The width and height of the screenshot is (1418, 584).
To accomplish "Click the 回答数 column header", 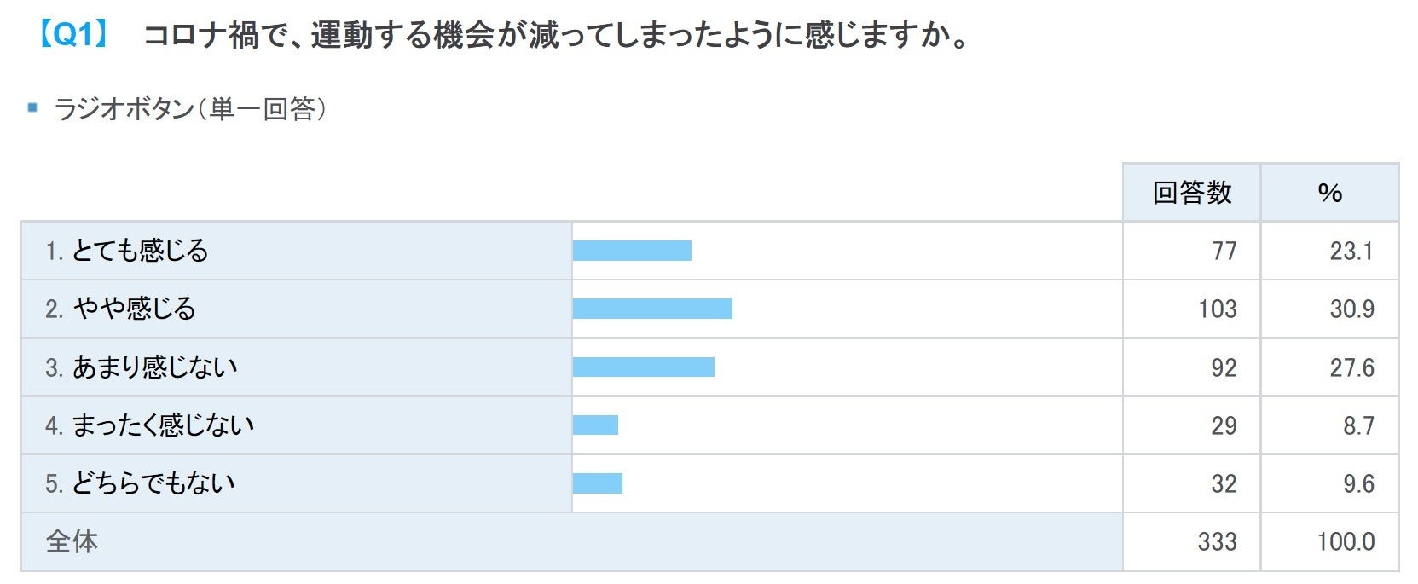I will [1191, 193].
